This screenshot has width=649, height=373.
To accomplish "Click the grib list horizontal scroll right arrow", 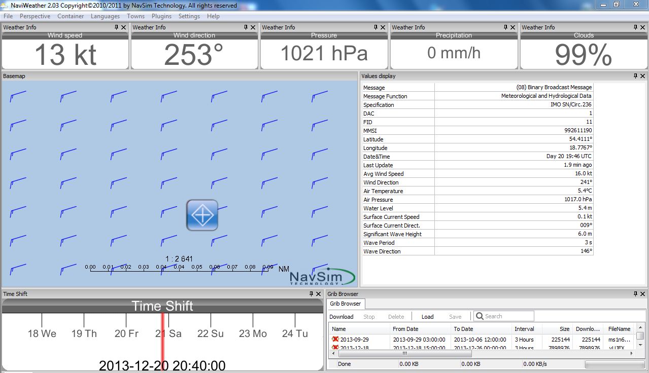I will coord(633,353).
